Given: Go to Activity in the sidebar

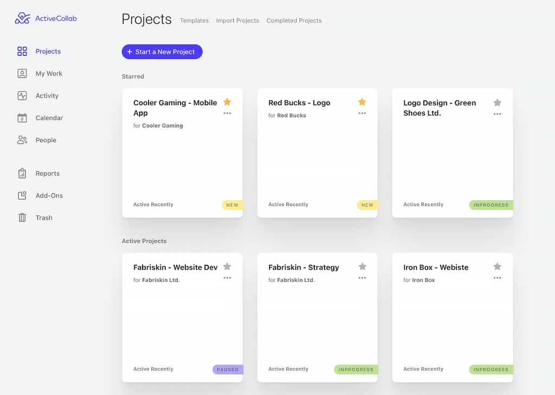Looking at the screenshot, I should click(47, 95).
